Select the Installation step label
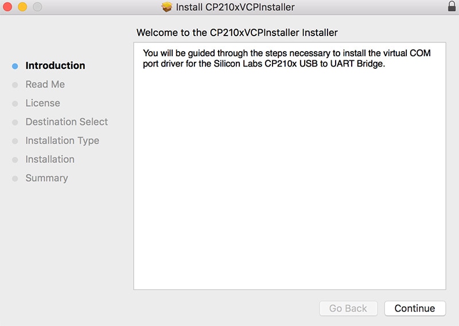 pyautogui.click(x=50, y=159)
